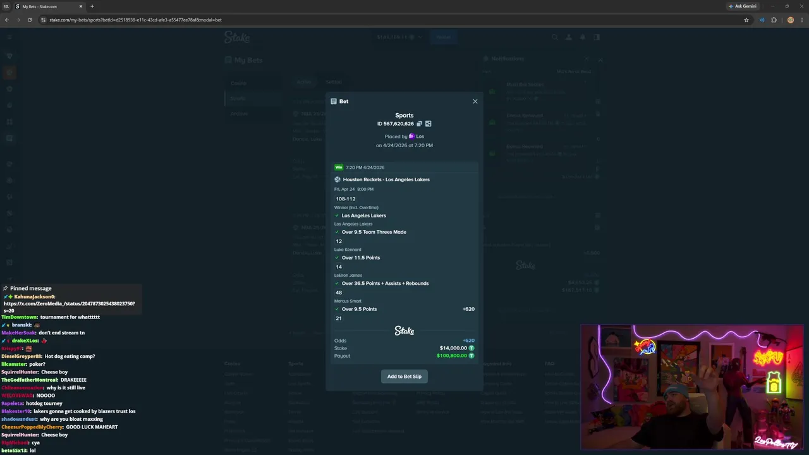
Task: Click the Pinned message pin icon
Action: [x=5, y=288]
